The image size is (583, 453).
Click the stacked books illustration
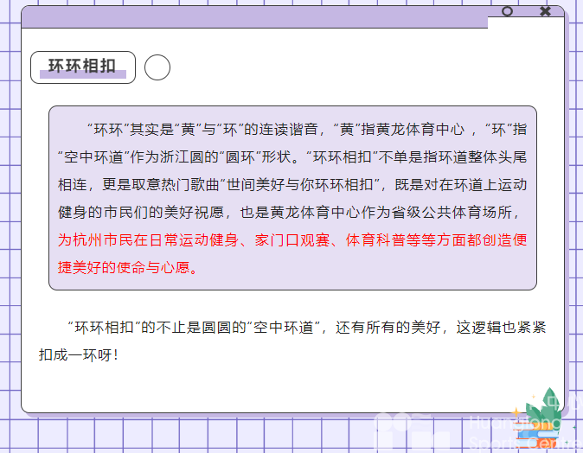(530, 429)
